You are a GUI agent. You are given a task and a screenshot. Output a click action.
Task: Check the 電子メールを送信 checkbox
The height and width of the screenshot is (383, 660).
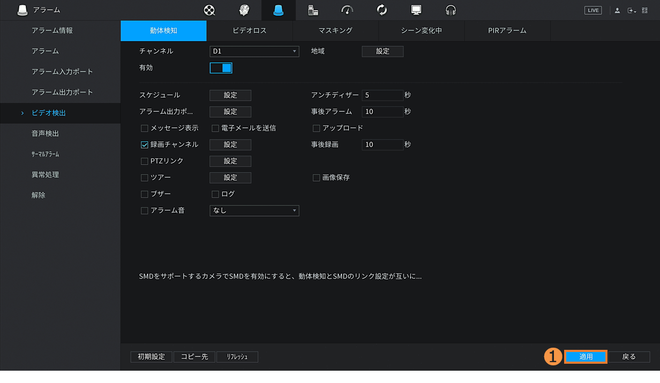[215, 128]
